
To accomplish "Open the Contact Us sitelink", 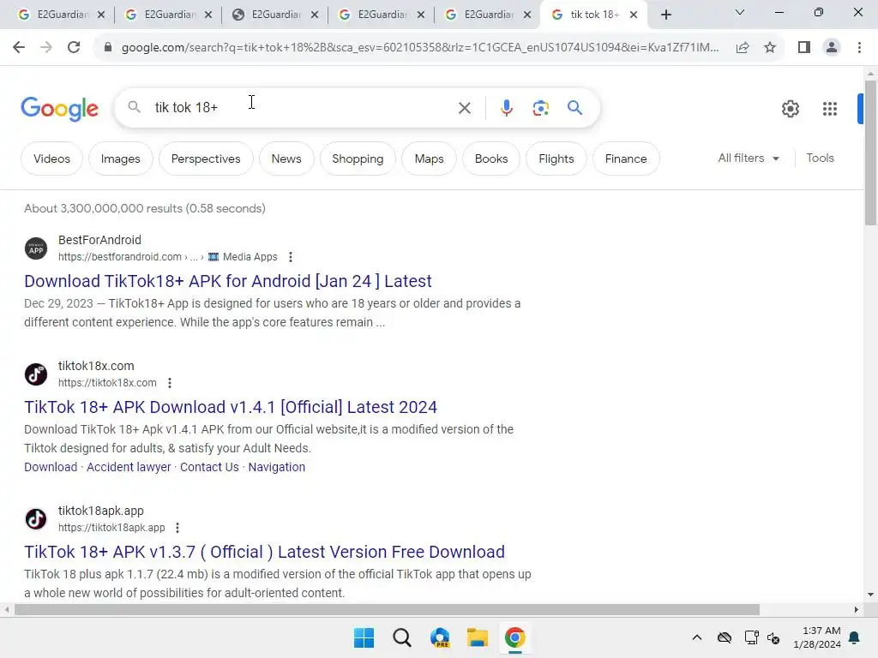I will point(209,467).
